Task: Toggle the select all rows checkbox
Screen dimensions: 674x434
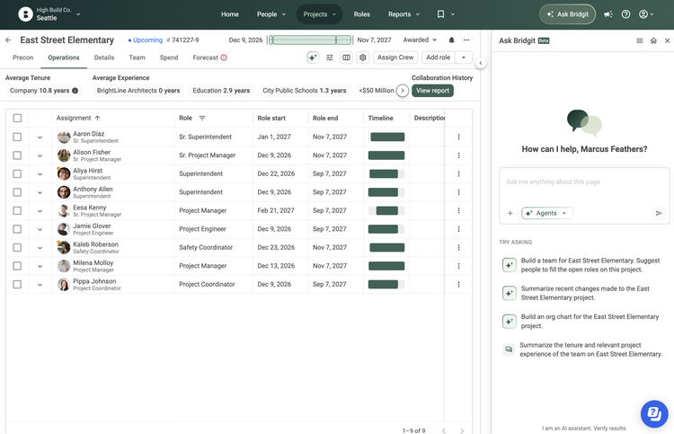Action: tap(17, 119)
